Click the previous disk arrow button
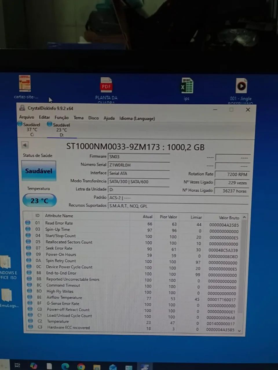This screenshot has height=370, width=278. tap(25, 145)
